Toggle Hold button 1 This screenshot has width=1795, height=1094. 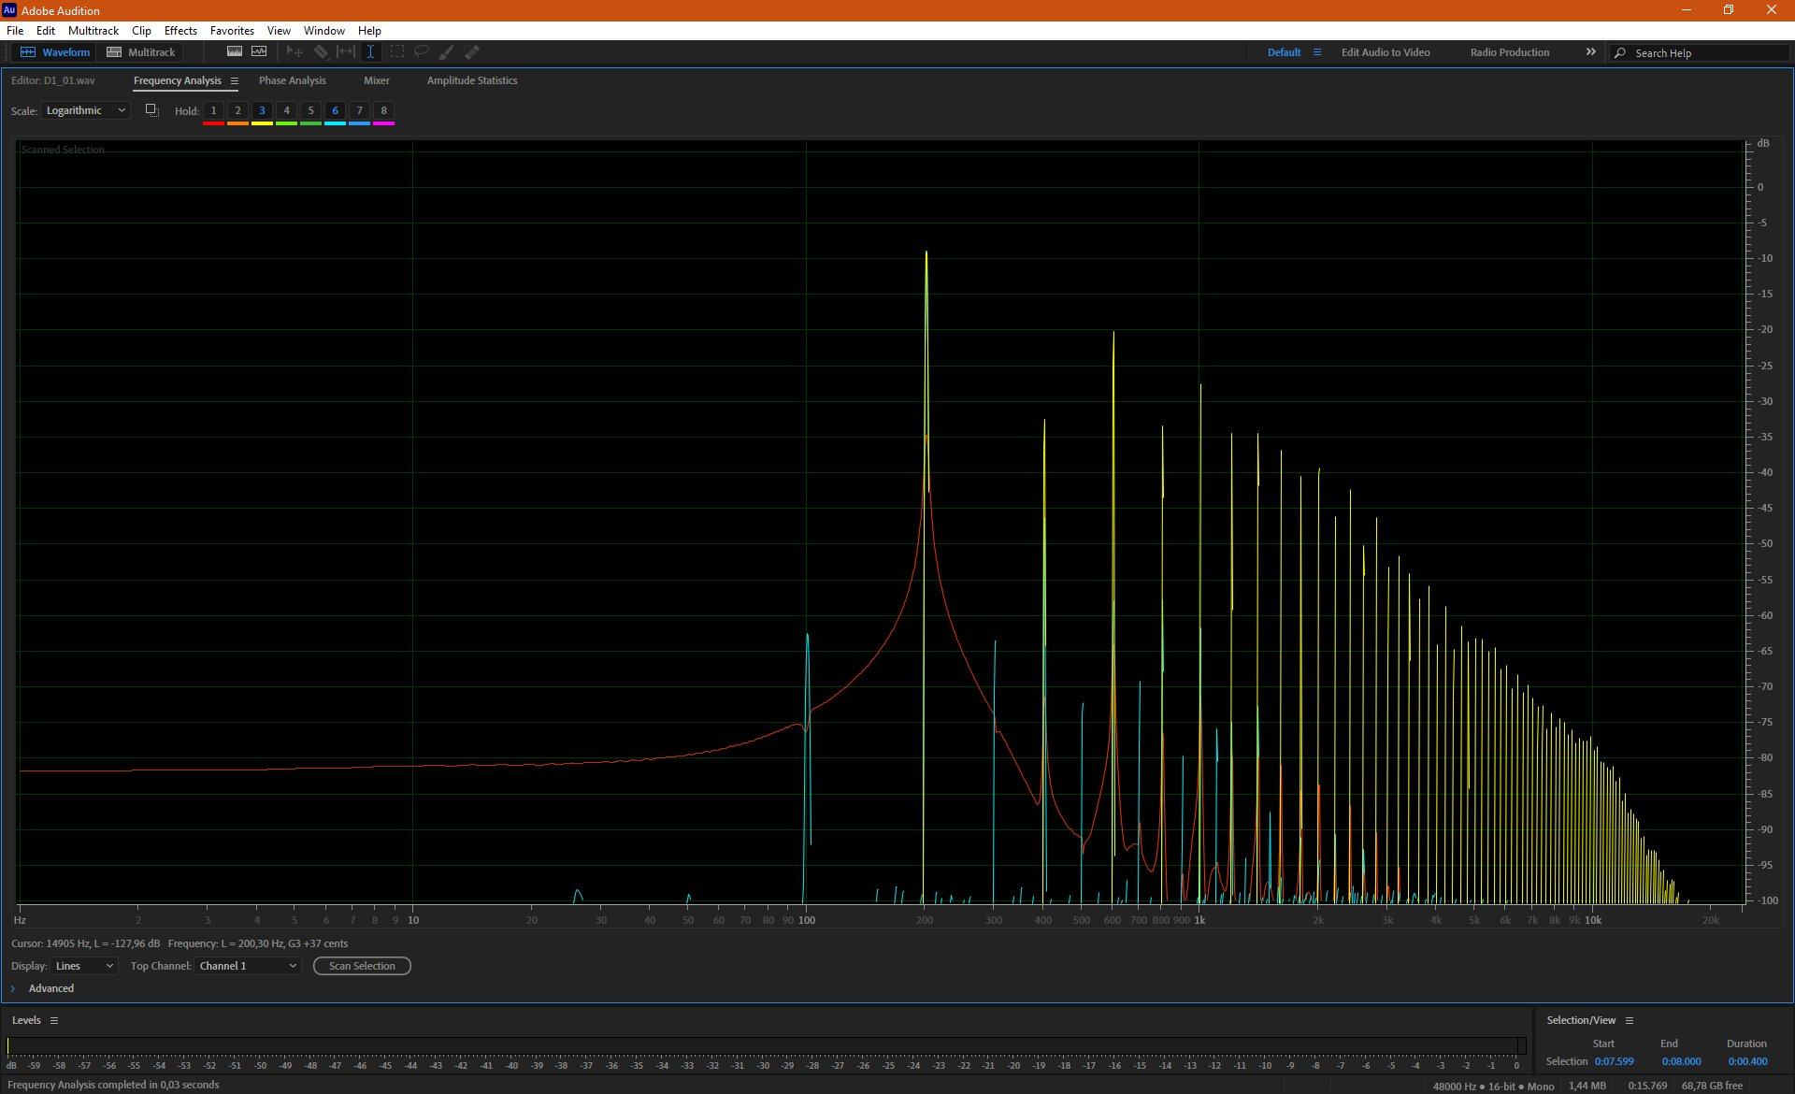point(213,110)
